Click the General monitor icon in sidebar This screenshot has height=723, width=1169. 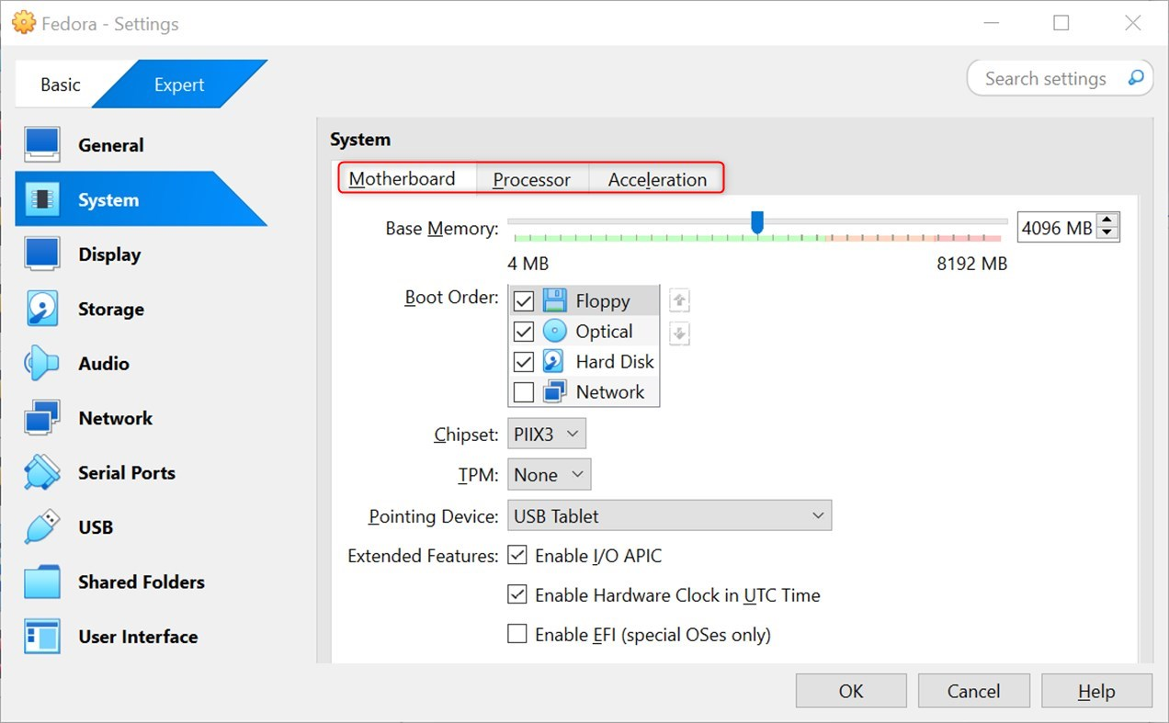pyautogui.click(x=42, y=145)
